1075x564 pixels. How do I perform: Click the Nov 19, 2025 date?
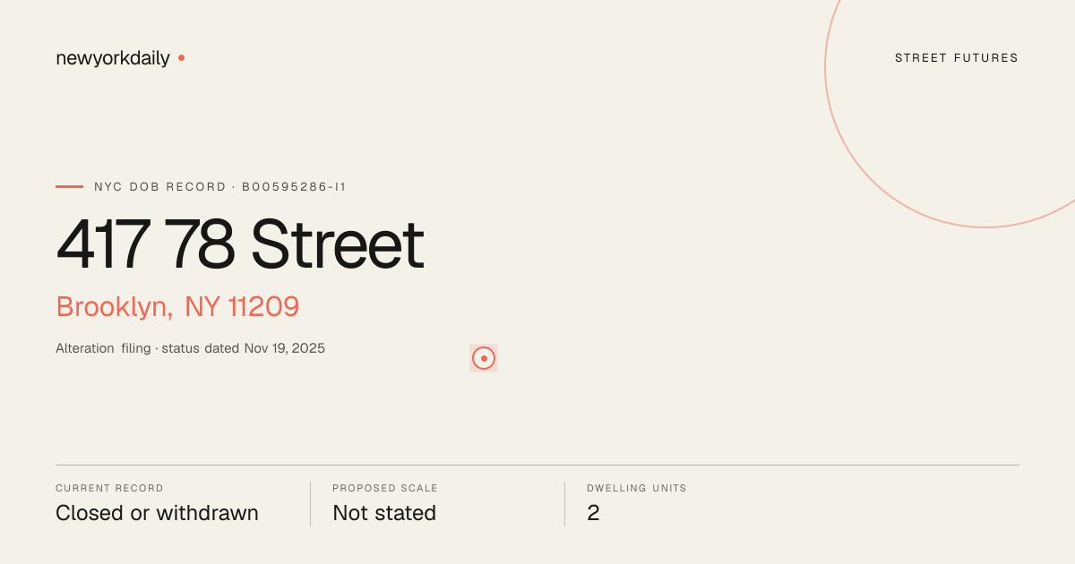coord(284,348)
